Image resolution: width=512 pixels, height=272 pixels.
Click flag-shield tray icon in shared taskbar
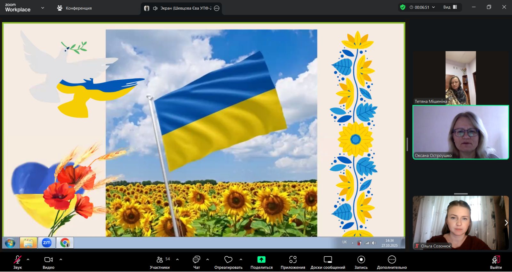(359, 243)
